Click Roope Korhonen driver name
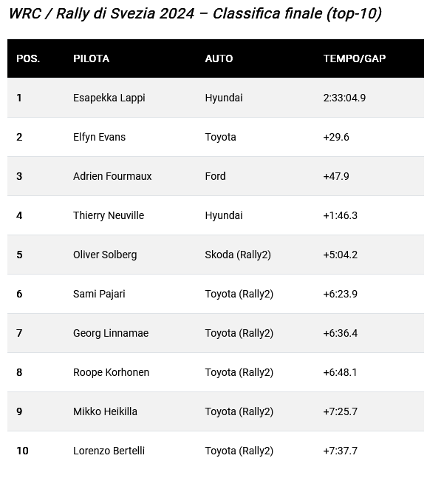The image size is (427, 481). (x=111, y=372)
